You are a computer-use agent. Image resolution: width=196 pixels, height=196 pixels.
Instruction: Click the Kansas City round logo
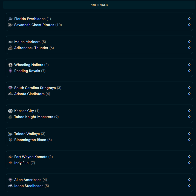pyautogui.click(x=10, y=111)
